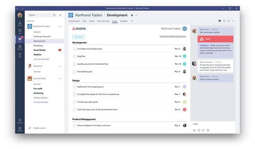
Task: Open the project selector pill under Northwind Traders
Action: pyautogui.click(x=173, y=36)
